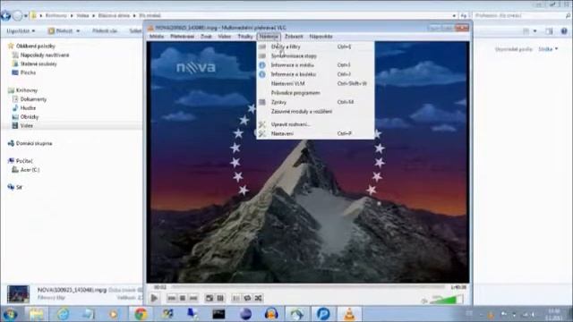This screenshot has height=322, width=573.
Task: Toggle fullscreen video in VLC
Action: (x=209, y=298)
